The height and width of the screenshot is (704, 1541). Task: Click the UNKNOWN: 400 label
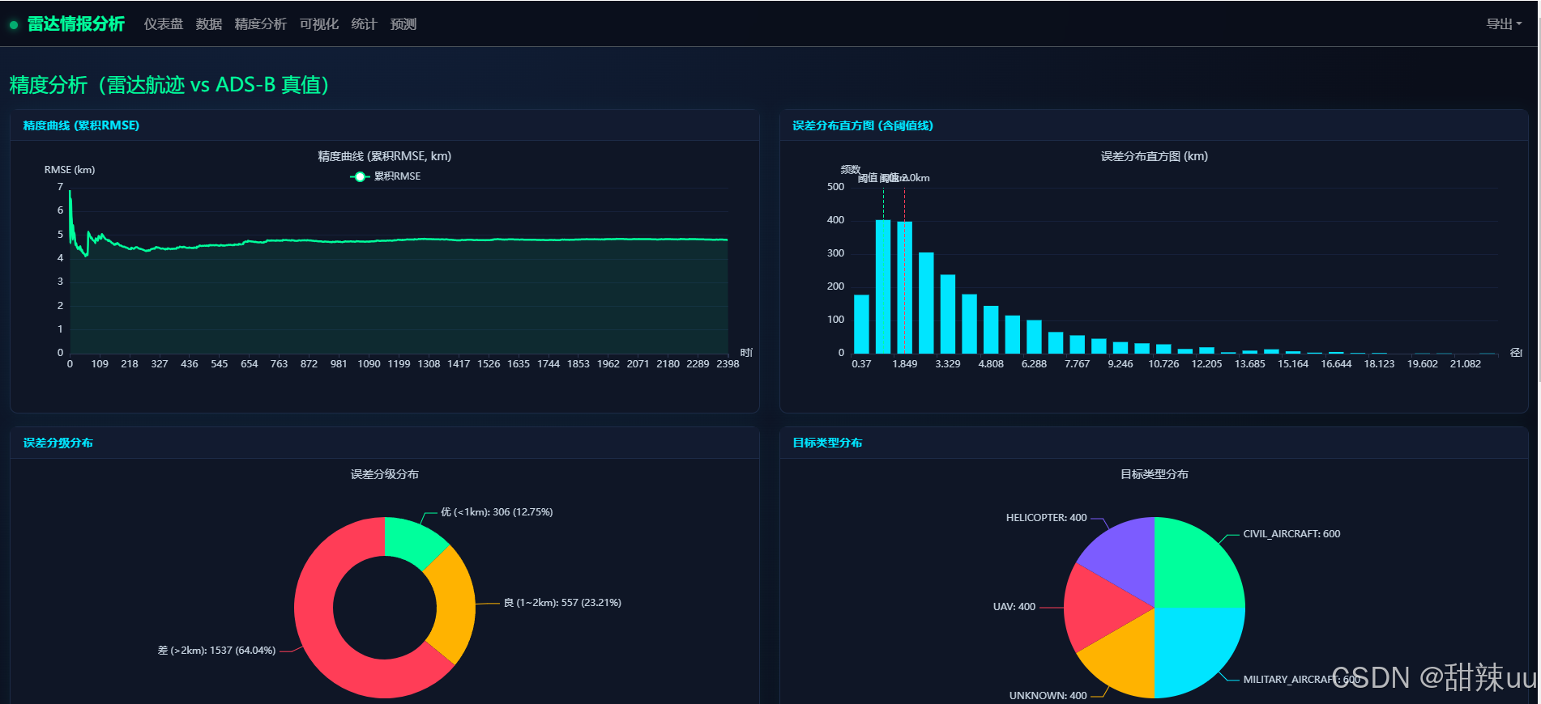pos(1048,696)
